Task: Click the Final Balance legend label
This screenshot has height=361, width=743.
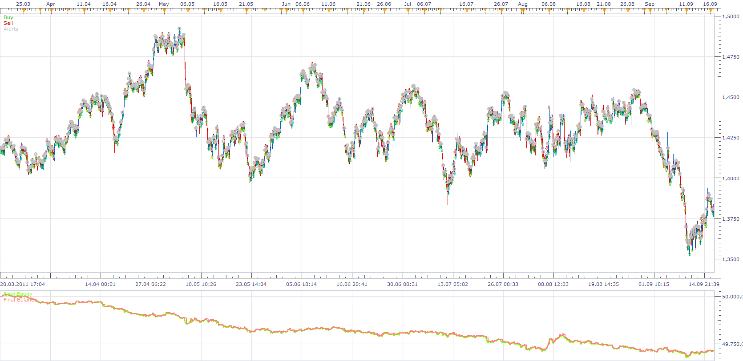Action: point(20,300)
